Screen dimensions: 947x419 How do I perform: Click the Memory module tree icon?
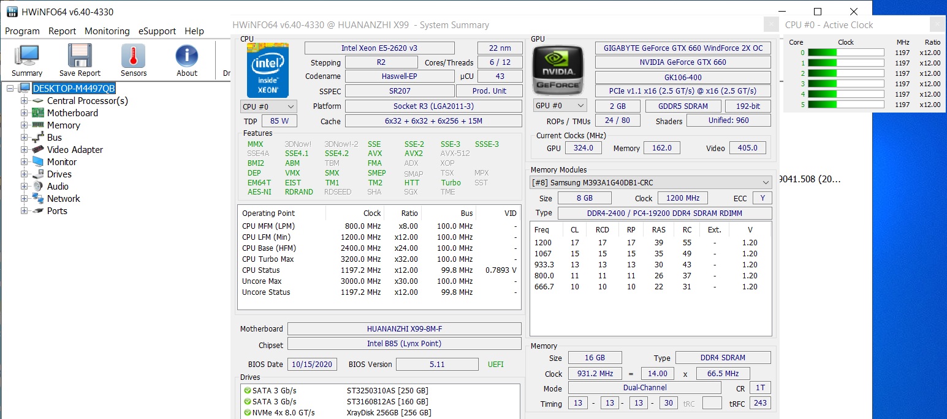pos(38,125)
